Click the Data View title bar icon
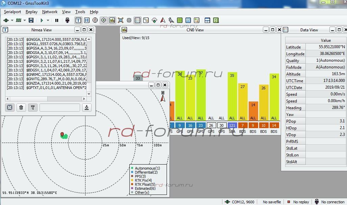This screenshot has height=205, width=347. pyautogui.click(x=286, y=30)
